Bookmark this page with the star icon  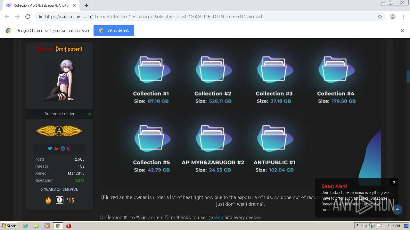(x=380, y=17)
